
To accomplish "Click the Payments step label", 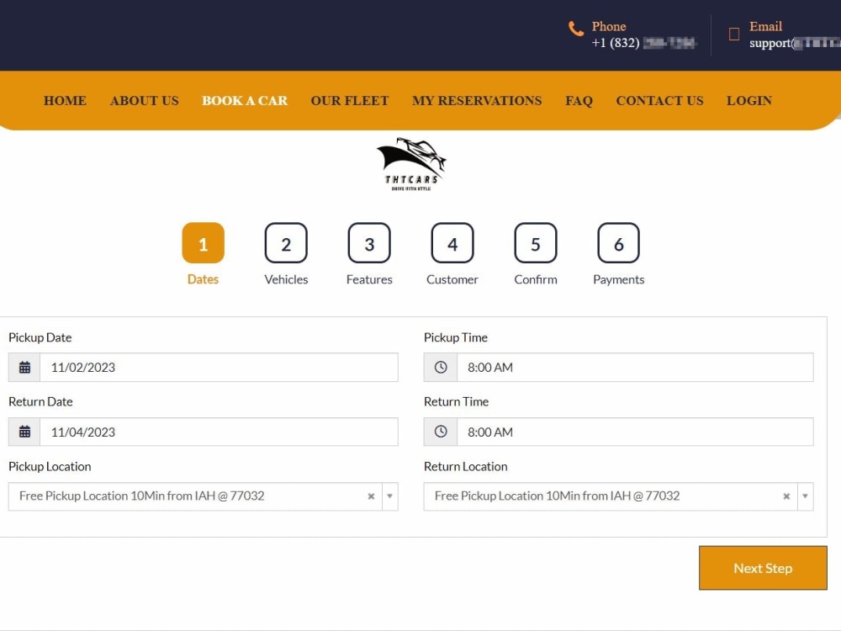I will click(x=618, y=279).
